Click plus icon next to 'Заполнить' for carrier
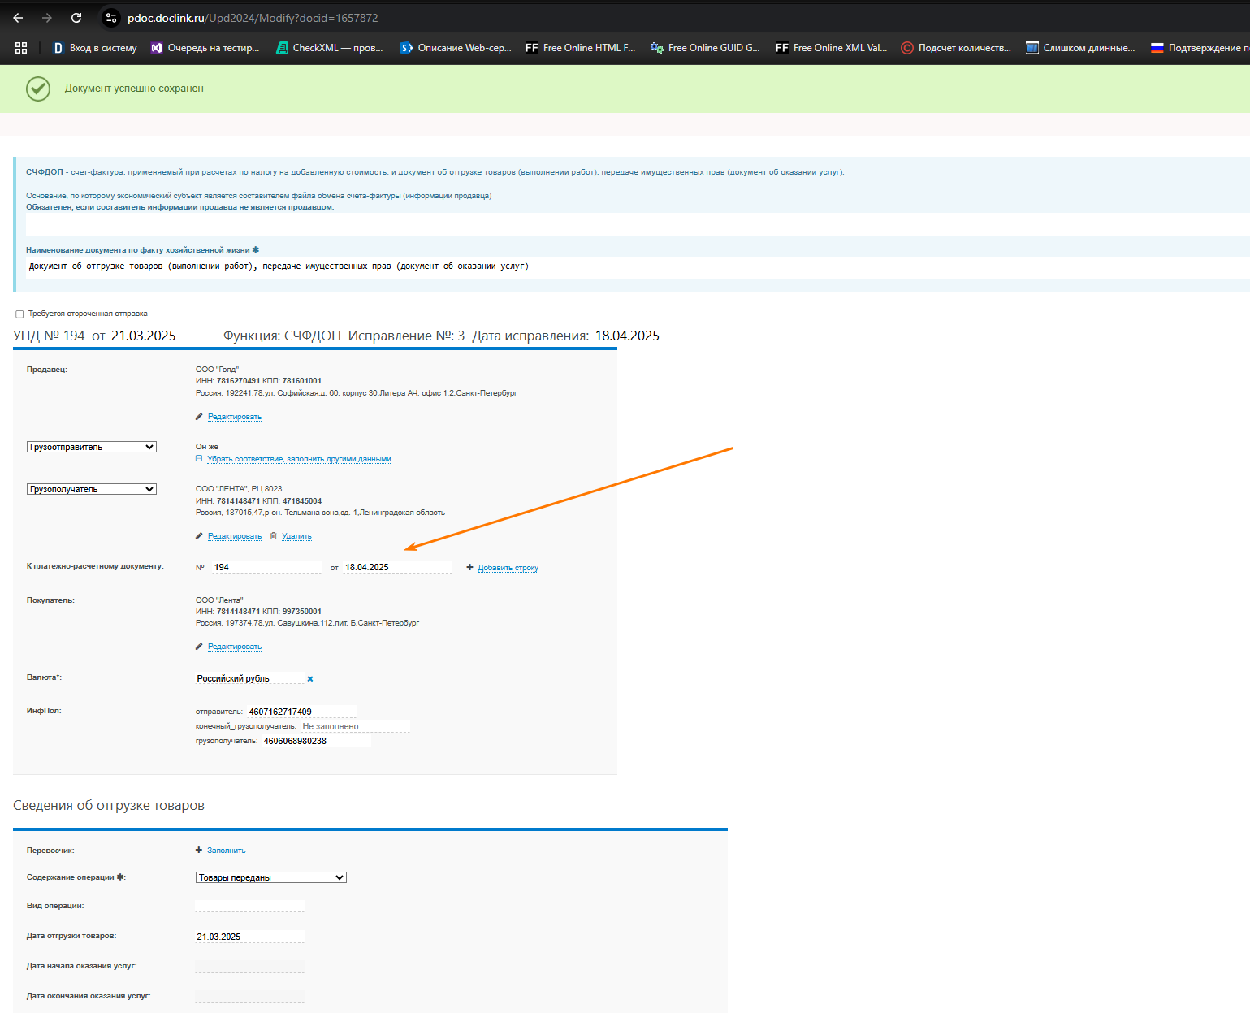The height and width of the screenshot is (1013, 1250). click(199, 851)
